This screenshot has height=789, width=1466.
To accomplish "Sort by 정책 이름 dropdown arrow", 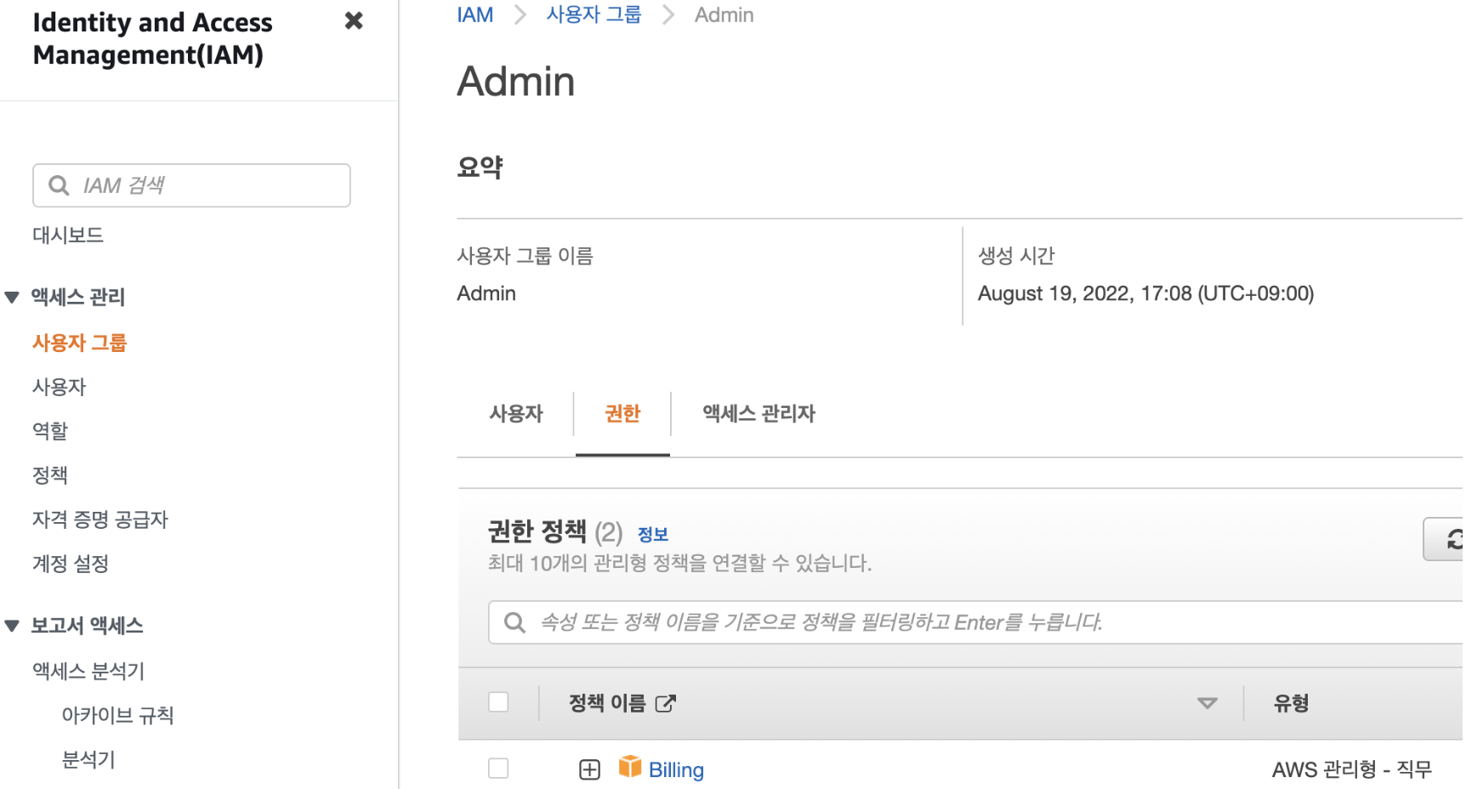I will click(x=1207, y=703).
